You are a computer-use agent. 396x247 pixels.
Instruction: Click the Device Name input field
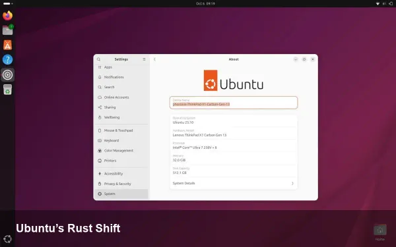(x=234, y=103)
